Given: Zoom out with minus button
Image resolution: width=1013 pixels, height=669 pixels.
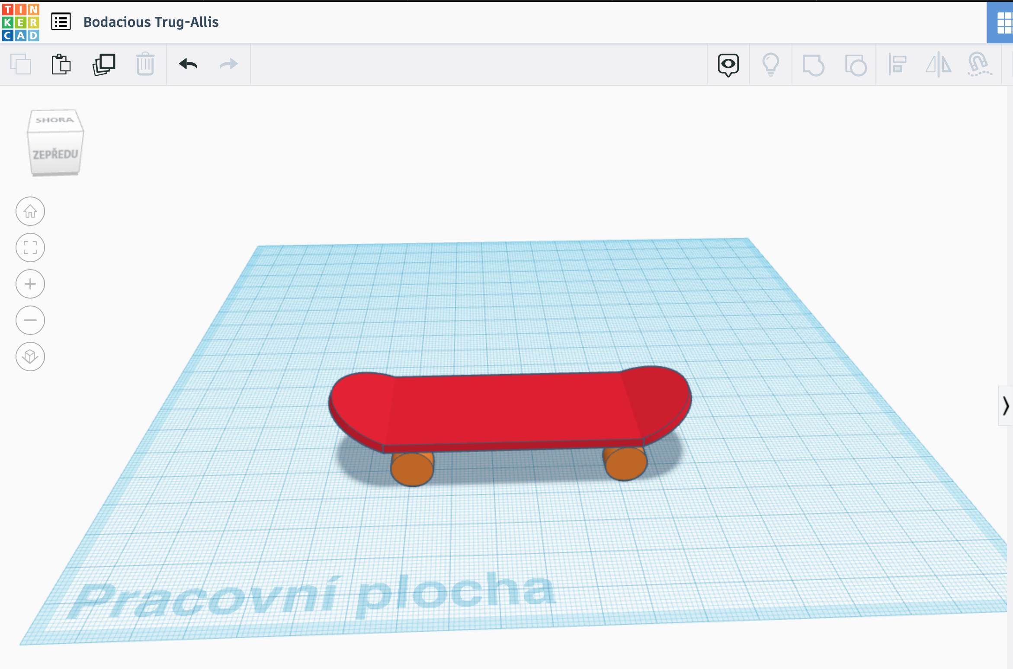Looking at the screenshot, I should [x=30, y=320].
